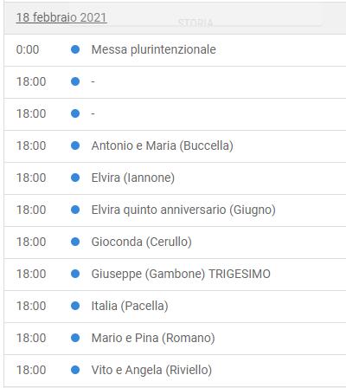Screen dimensions: 346x388
Task: Open the Italia (Pacella) event
Action: tap(130, 306)
